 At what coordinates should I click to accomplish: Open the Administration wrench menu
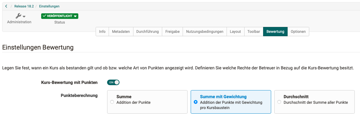coord(20,16)
